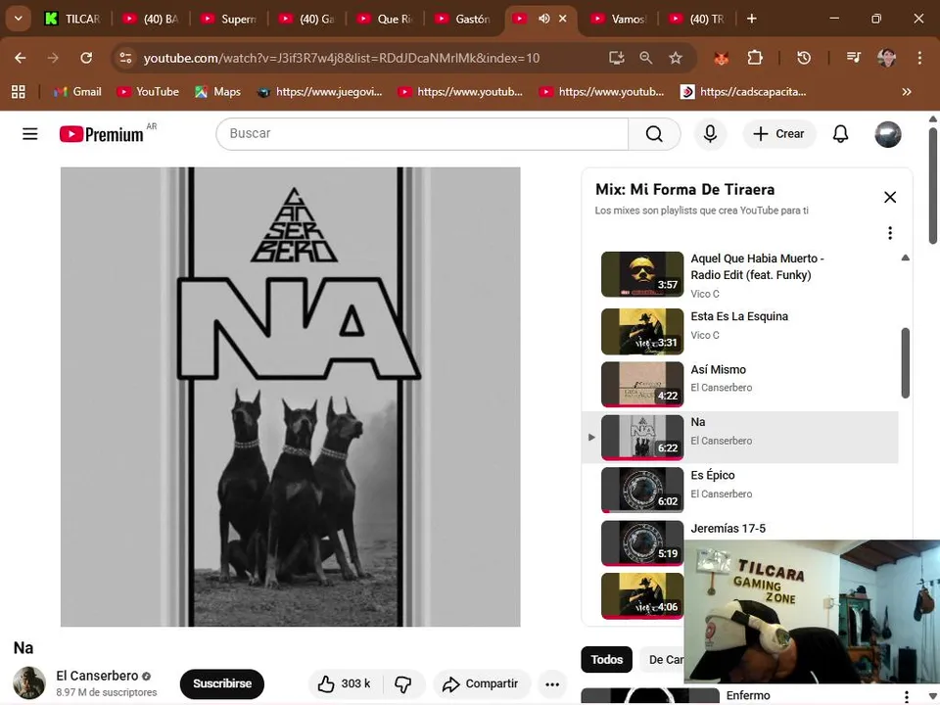
Task: Switch to the Vamos! browser tab
Action: [619, 19]
